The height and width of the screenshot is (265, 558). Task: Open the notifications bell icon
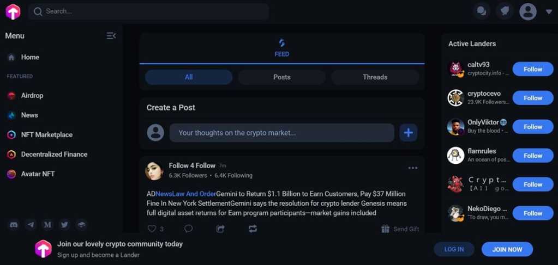click(504, 11)
